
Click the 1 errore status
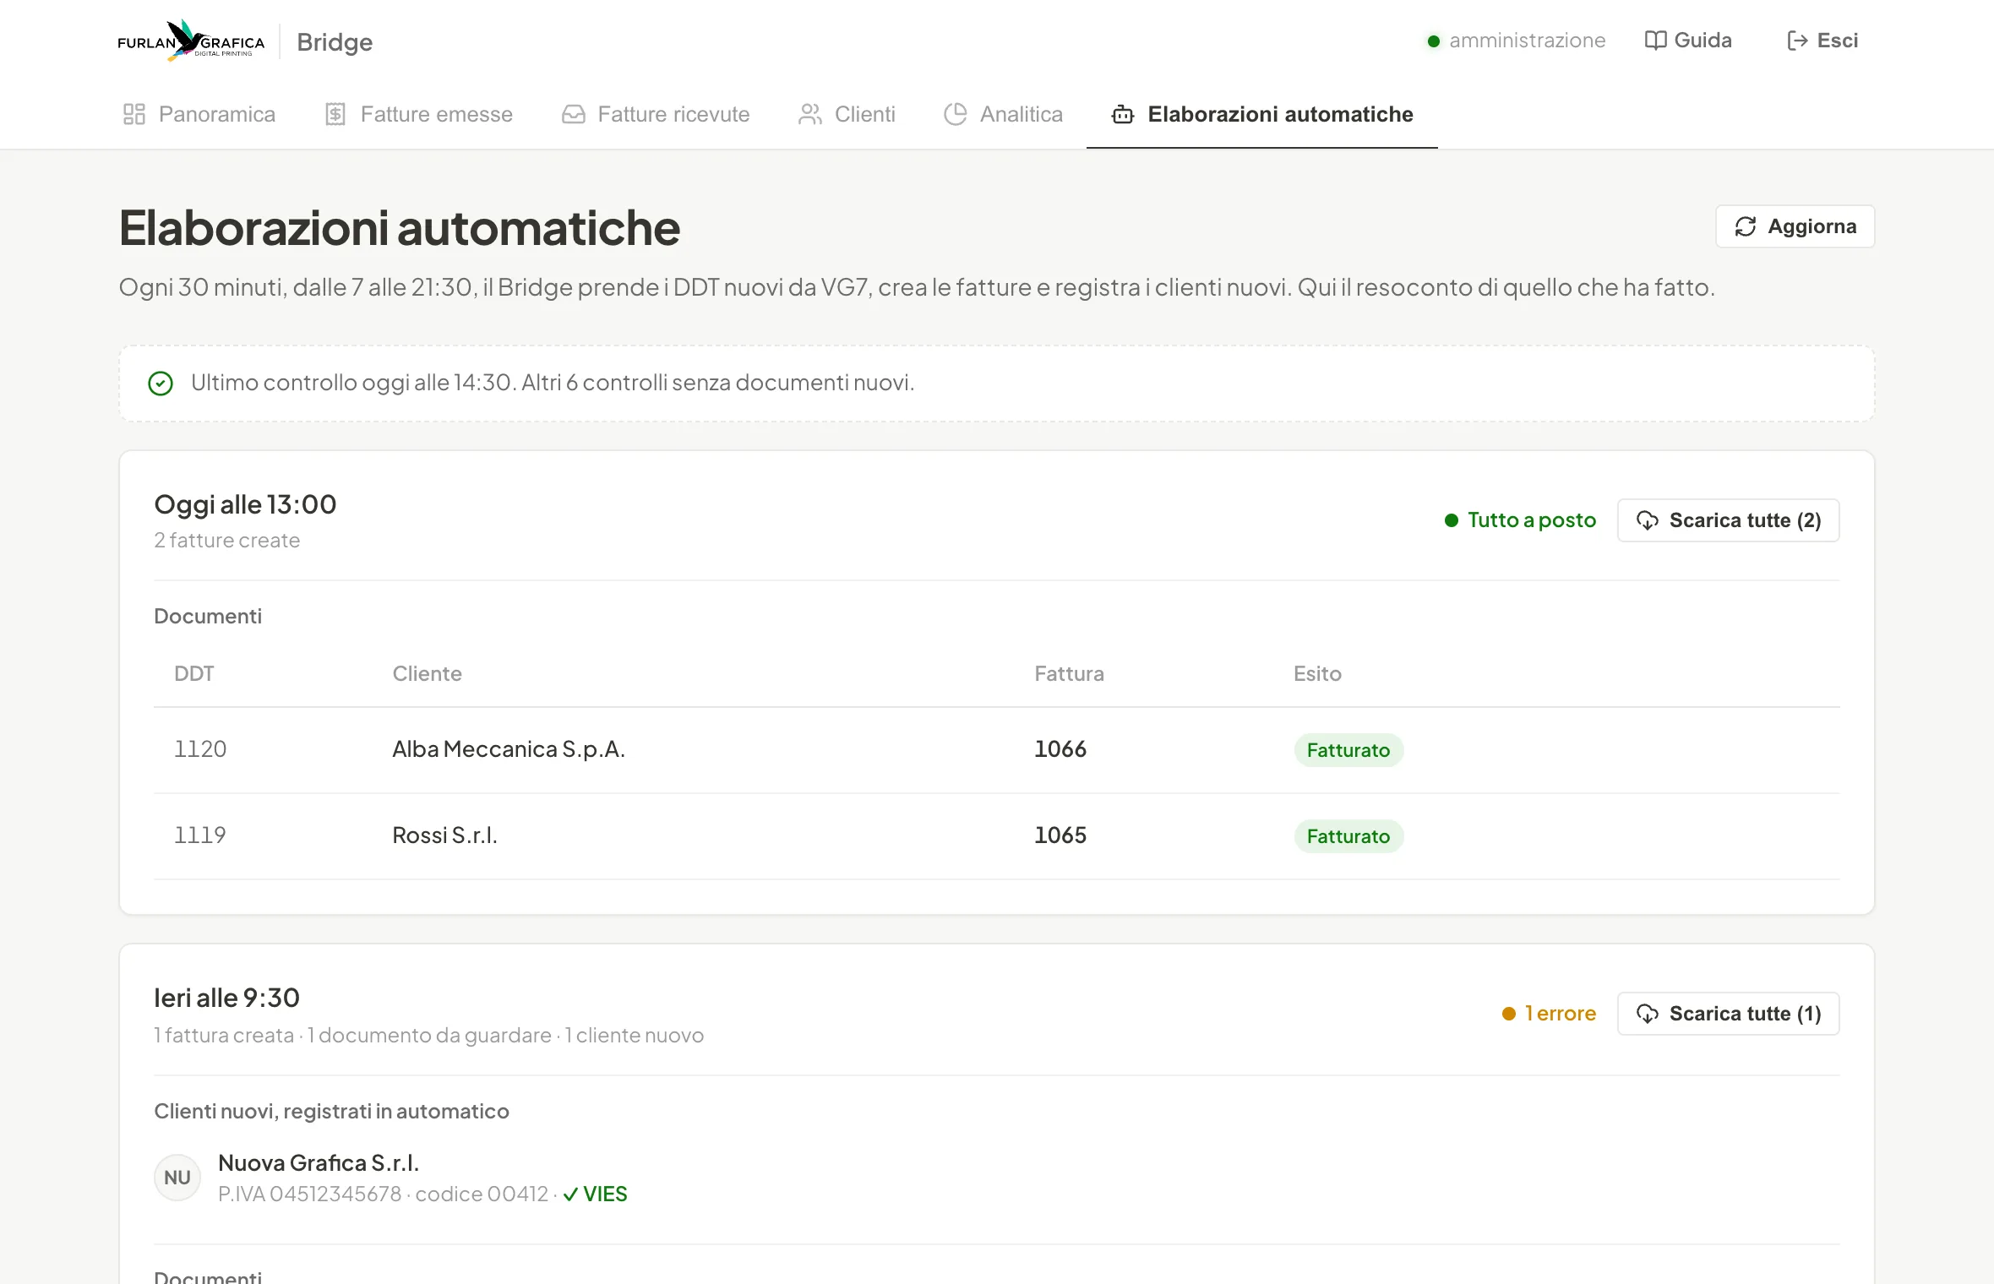click(x=1550, y=1014)
